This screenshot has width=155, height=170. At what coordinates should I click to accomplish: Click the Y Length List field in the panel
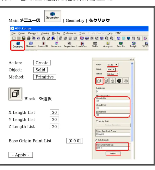(x=113, y=108)
